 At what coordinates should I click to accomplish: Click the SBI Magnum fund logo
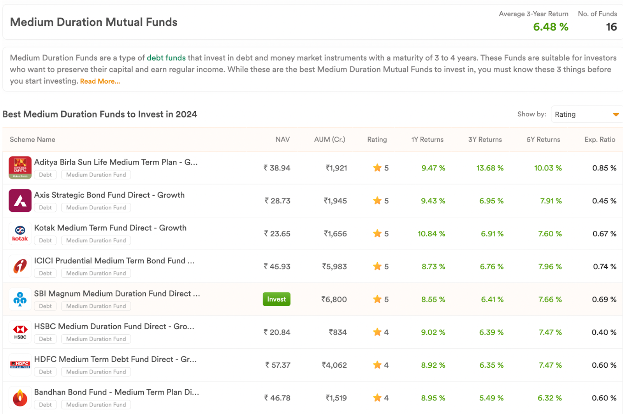20,299
